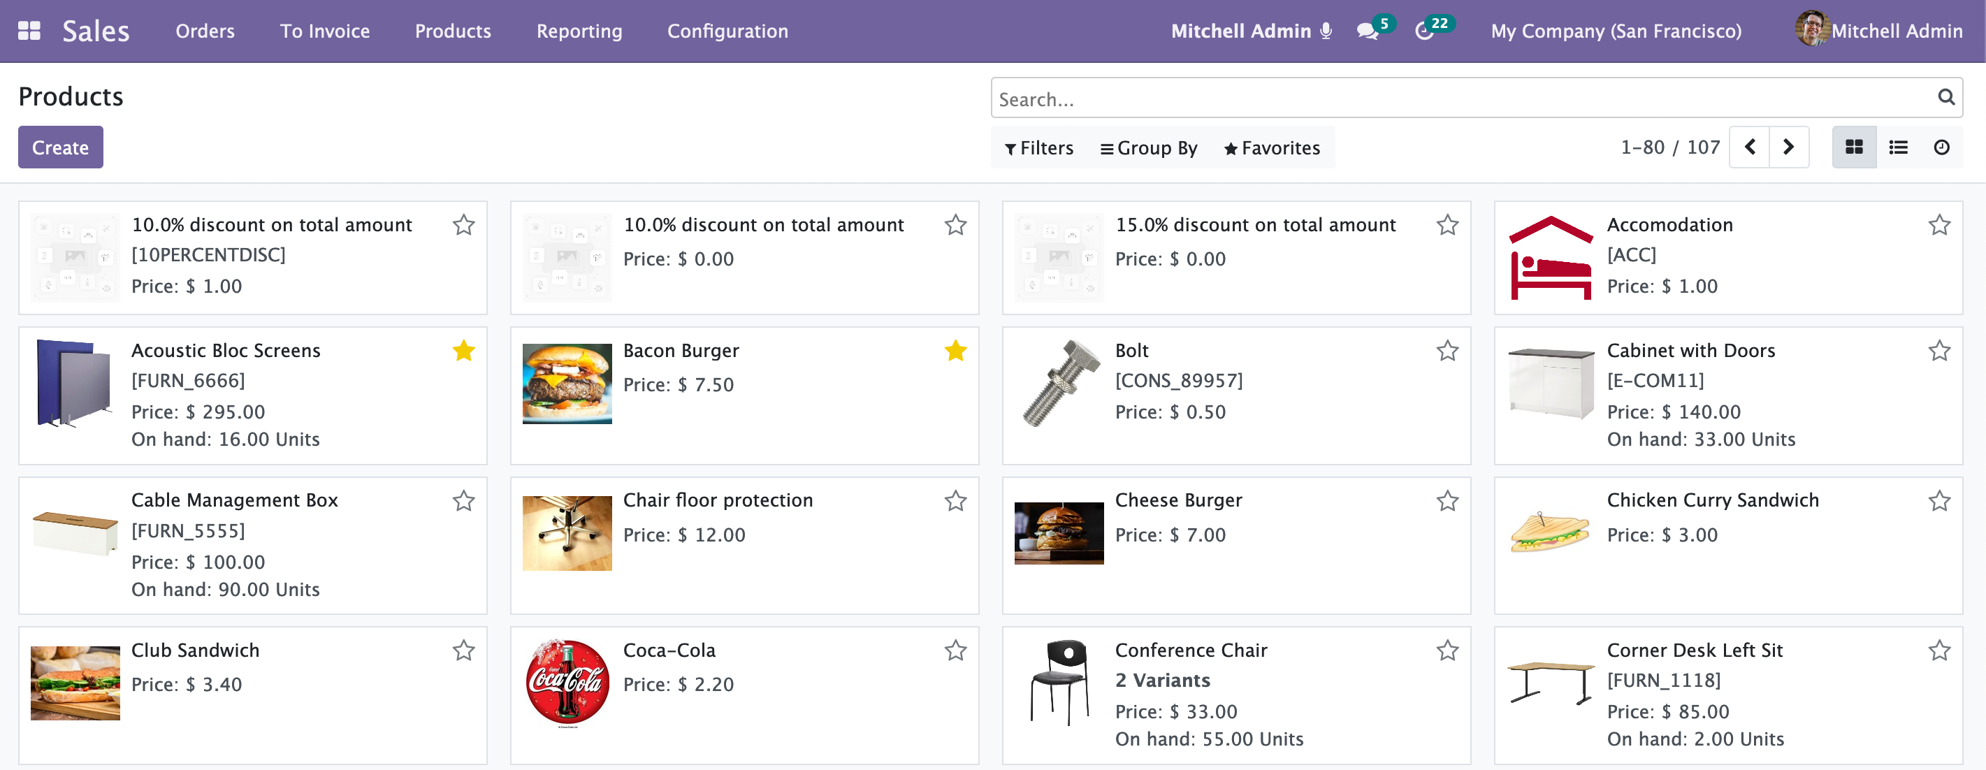This screenshot has width=1986, height=770.
Task: Switch to list view
Action: point(1898,147)
